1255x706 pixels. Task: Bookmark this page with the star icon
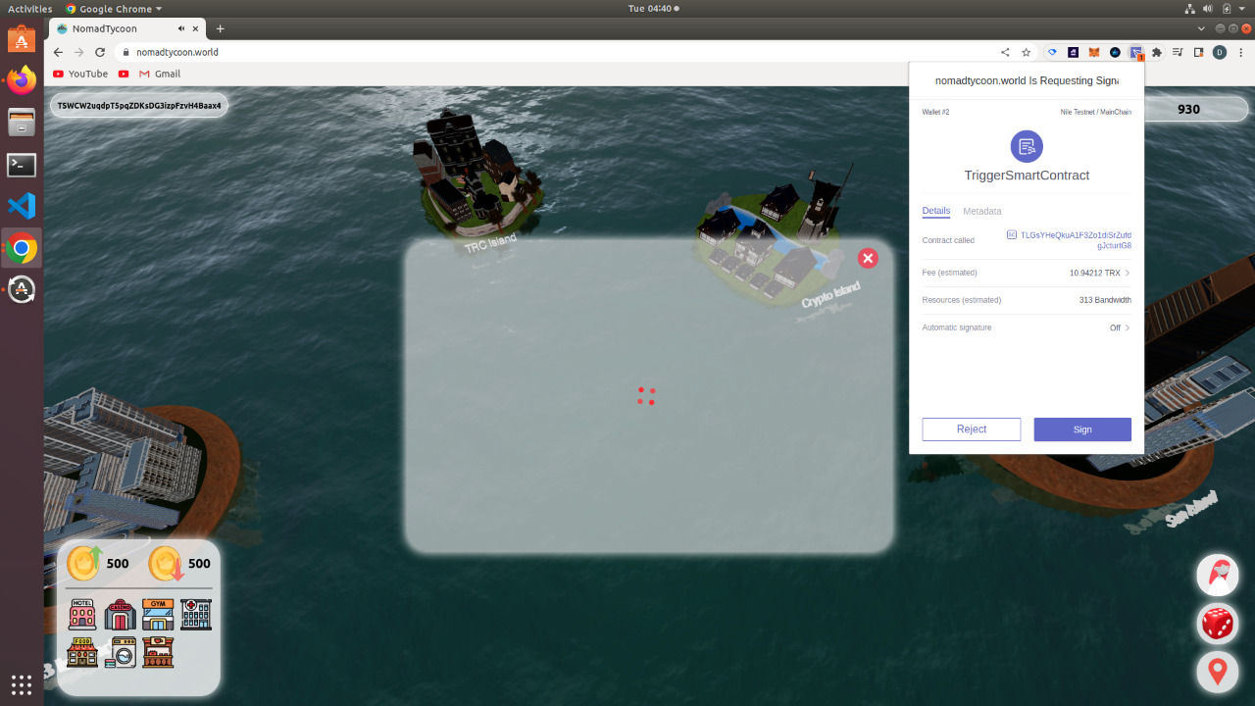click(x=1026, y=52)
